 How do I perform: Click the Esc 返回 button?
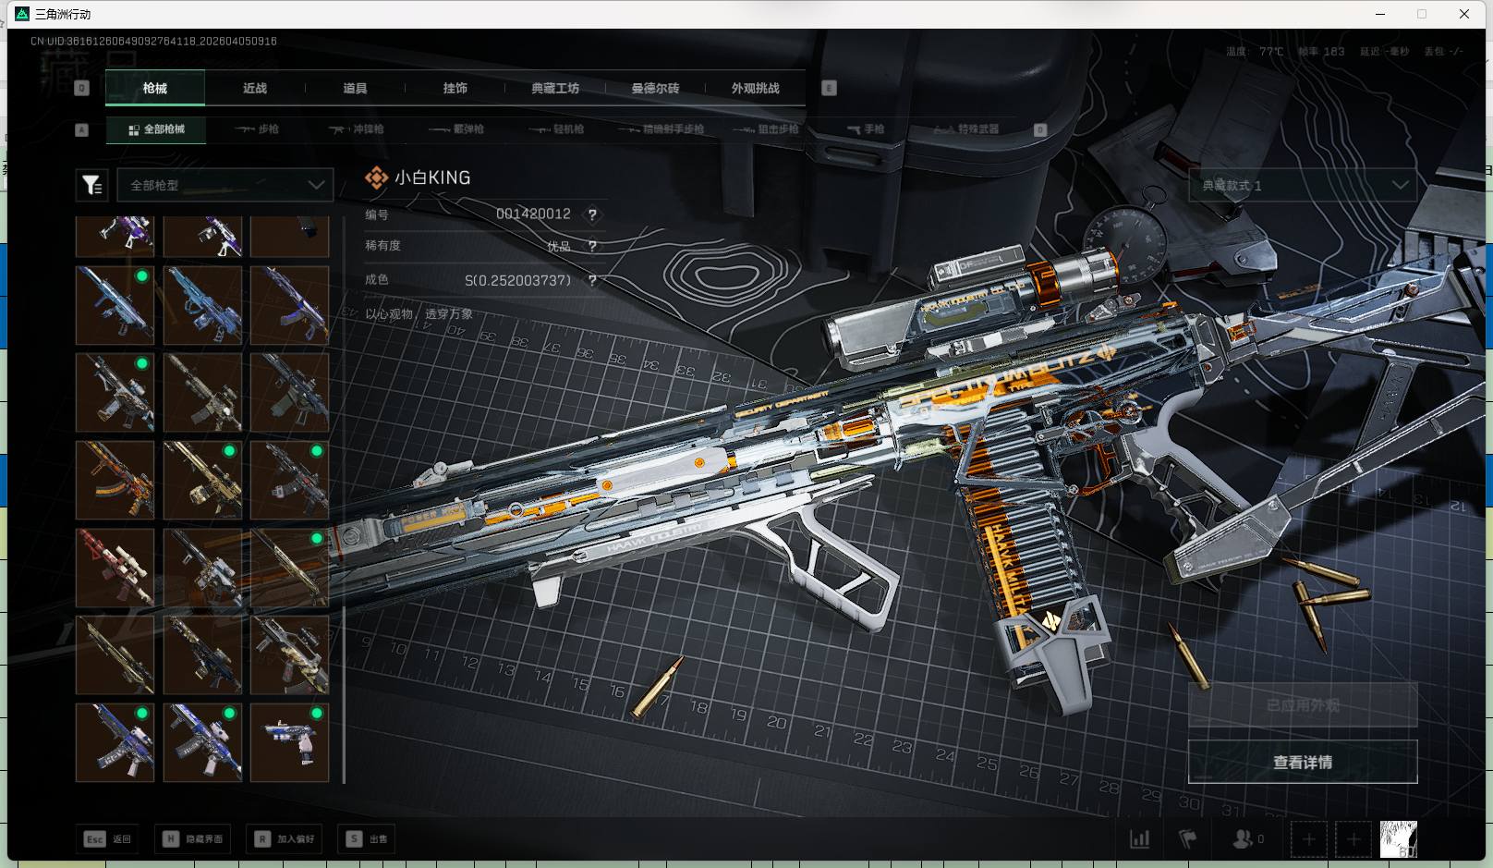pos(109,839)
